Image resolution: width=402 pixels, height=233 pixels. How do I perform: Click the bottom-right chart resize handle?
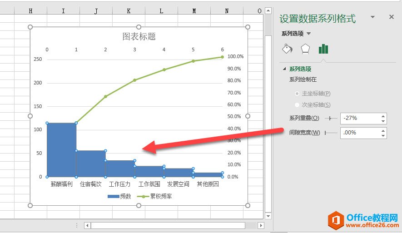248,205
